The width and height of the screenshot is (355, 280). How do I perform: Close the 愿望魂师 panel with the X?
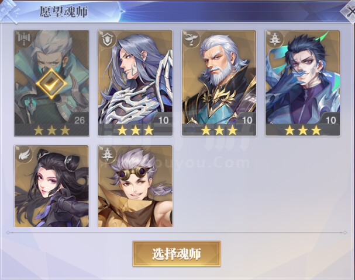click(x=350, y=12)
